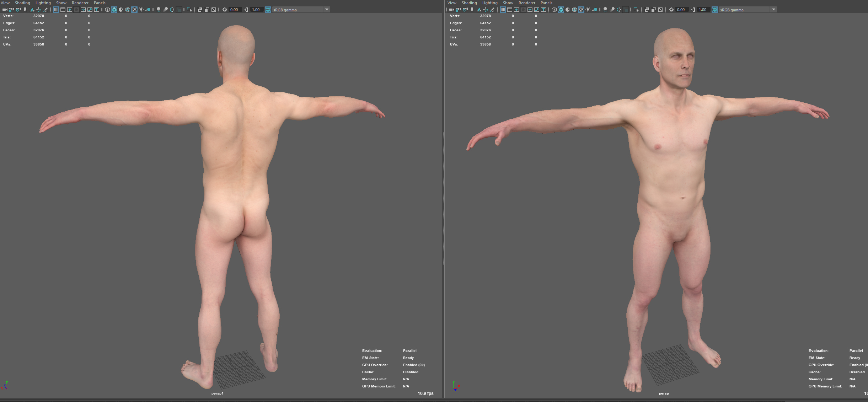Click the Film Gate icon in right viewport

click(x=509, y=10)
